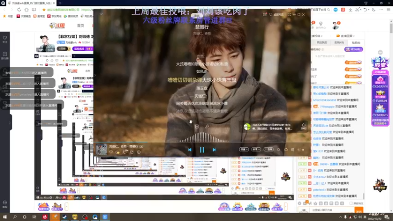Screen dimensions: 393x221
Task: Go to Douyu 首页 nav item
Action: pos(81,26)
